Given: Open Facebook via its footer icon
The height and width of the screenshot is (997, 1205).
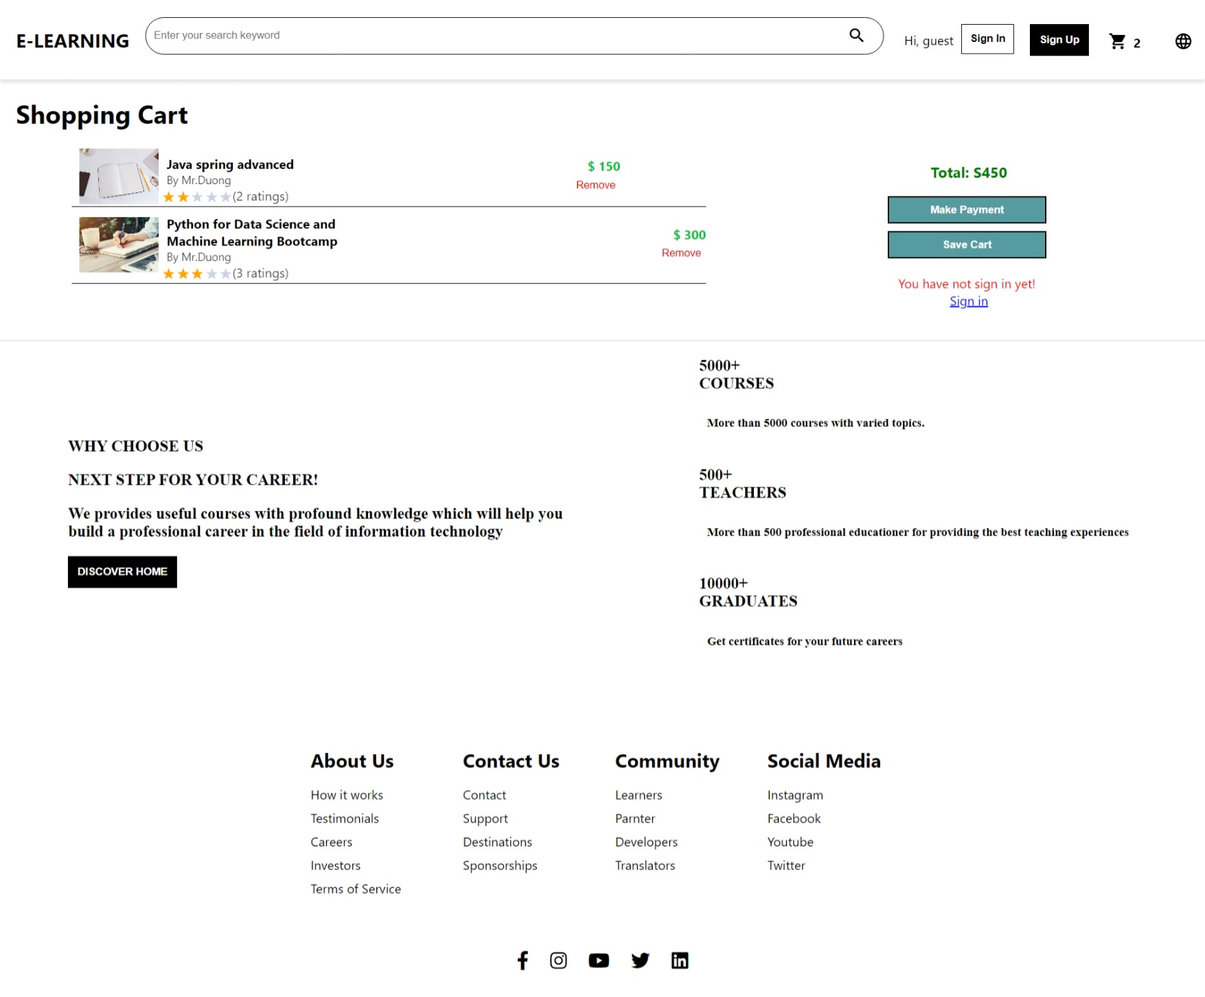Looking at the screenshot, I should coord(523,960).
